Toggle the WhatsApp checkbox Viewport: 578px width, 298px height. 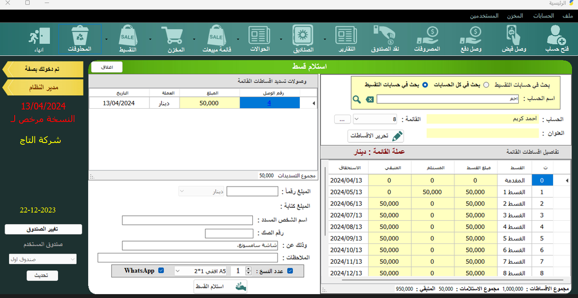pos(161,271)
